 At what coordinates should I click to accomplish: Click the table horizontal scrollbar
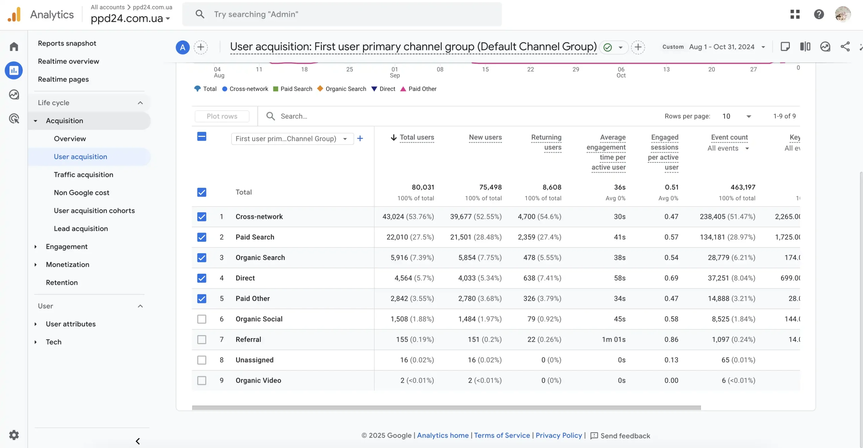pos(446,408)
